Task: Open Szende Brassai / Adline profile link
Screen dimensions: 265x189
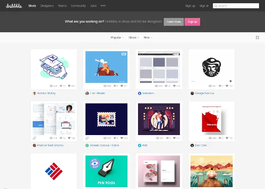Action: tap(104, 146)
